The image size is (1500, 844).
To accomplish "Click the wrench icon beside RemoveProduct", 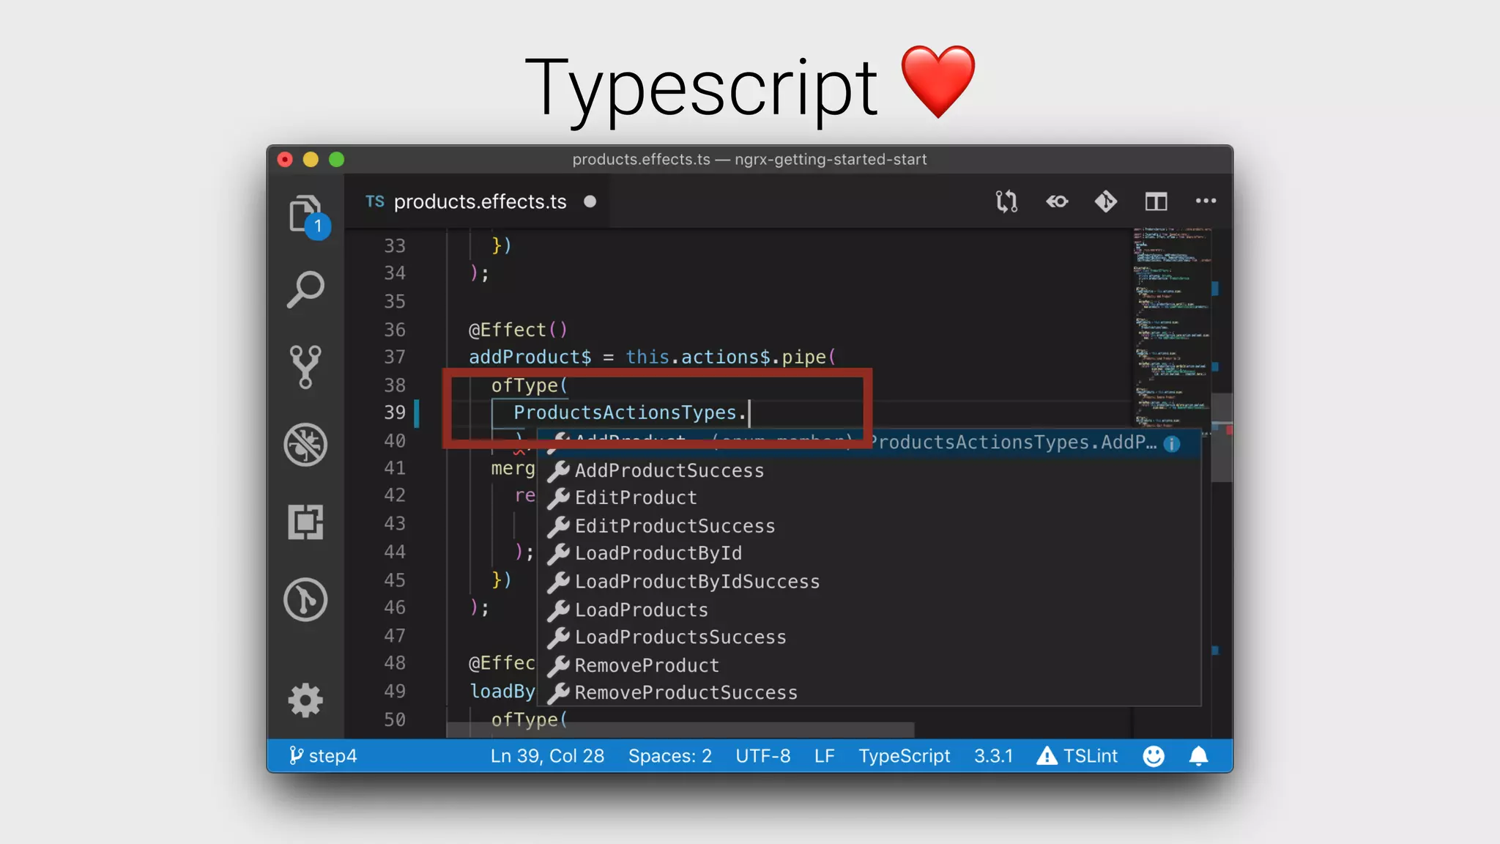I will [558, 665].
